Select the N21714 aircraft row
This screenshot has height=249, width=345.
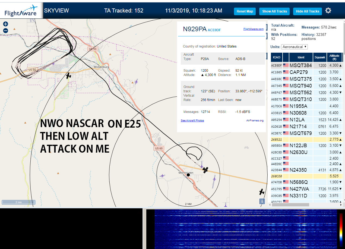tap(307, 127)
